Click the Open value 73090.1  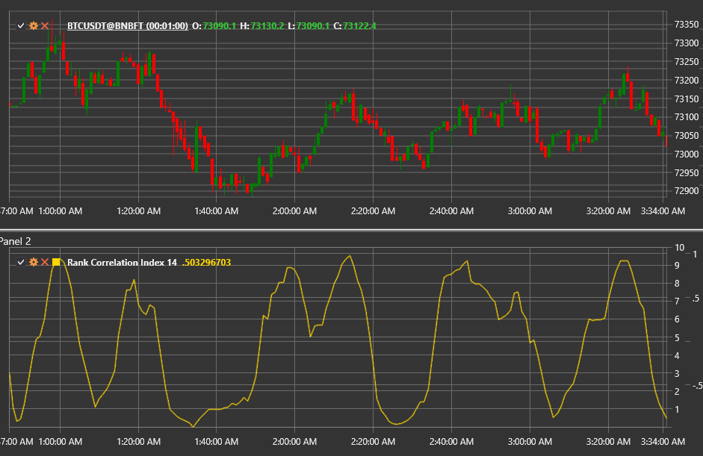[x=219, y=26]
